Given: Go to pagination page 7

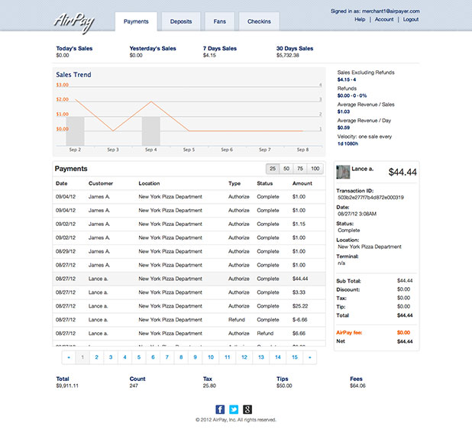Looking at the screenshot, I should (167, 357).
